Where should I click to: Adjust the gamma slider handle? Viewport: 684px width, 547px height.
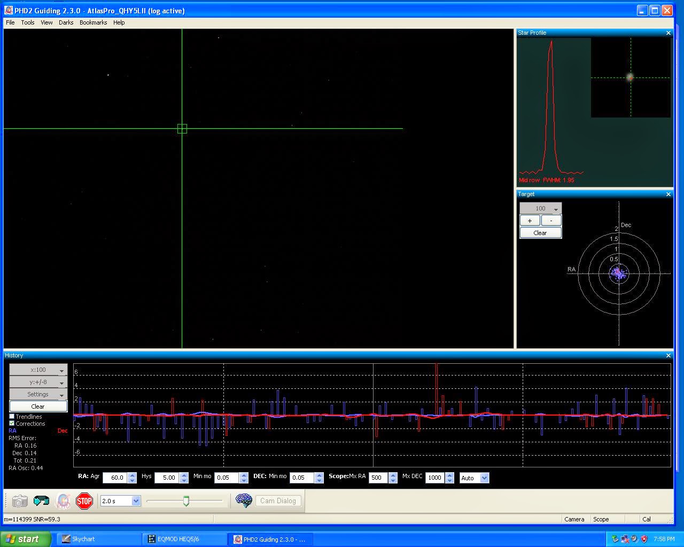click(186, 501)
